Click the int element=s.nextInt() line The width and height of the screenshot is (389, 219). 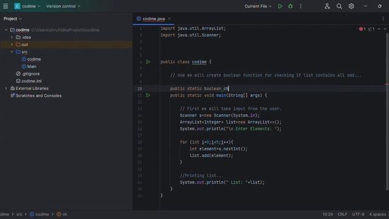point(218,149)
